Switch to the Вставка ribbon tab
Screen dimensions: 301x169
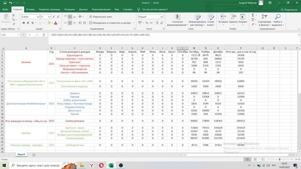click(x=30, y=9)
